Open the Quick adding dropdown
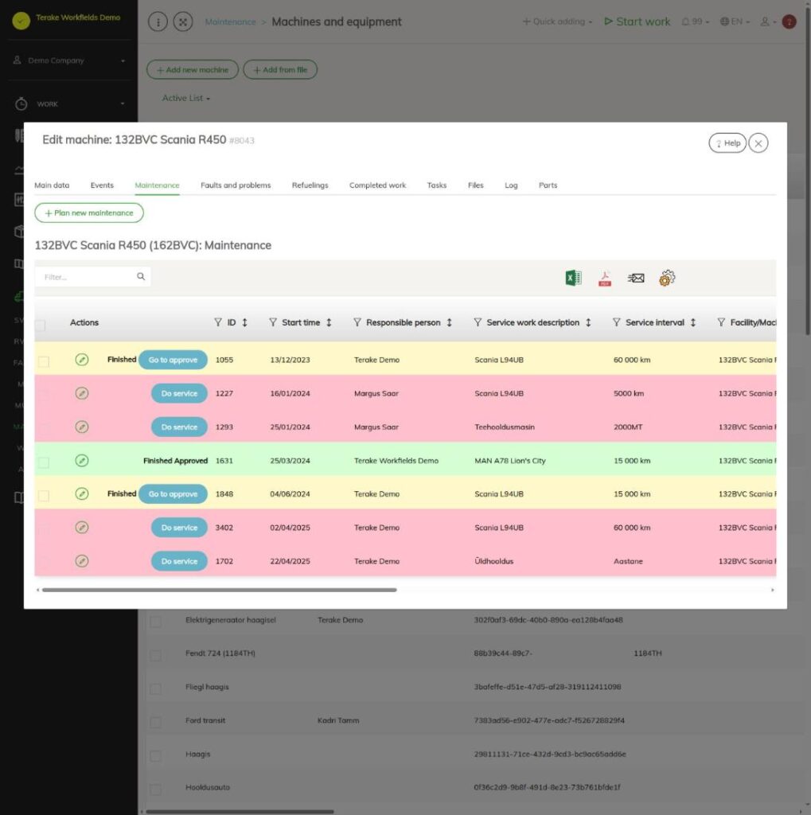The image size is (811, 815). pyautogui.click(x=557, y=21)
